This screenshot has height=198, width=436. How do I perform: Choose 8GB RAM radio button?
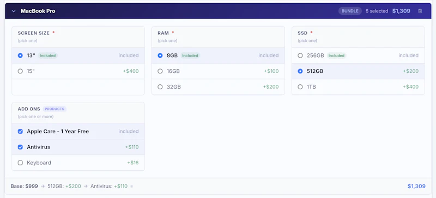[160, 55]
